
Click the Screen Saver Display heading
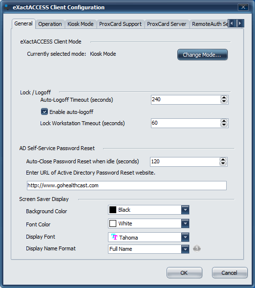pyautogui.click(x=44, y=199)
